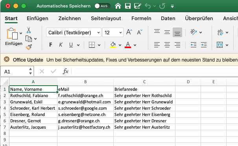Switch to the Formeln tab
The height and width of the screenshot is (146, 238).
click(141, 19)
